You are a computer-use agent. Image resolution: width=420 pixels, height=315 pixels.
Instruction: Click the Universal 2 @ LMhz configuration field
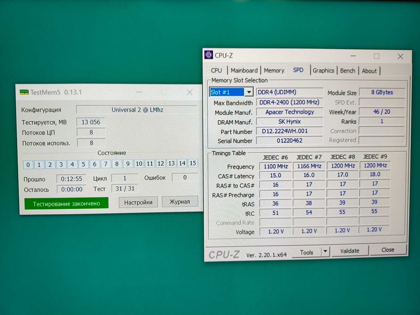(137, 110)
